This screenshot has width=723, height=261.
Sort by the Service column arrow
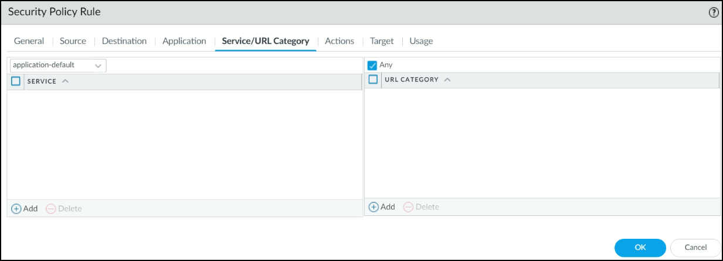tap(65, 81)
